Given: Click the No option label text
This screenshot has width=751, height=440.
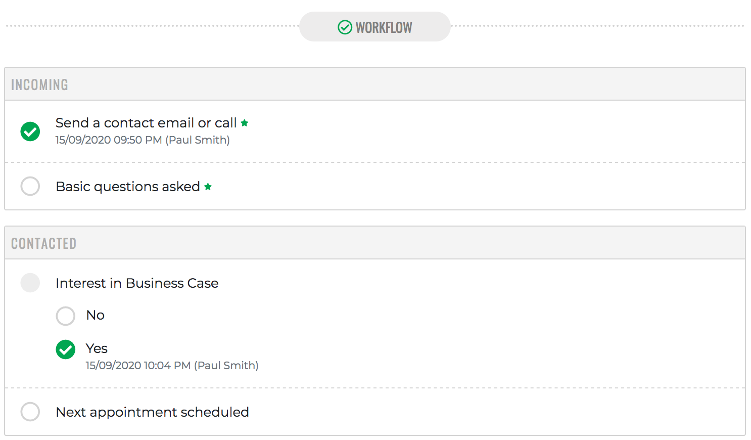Looking at the screenshot, I should tap(96, 315).
